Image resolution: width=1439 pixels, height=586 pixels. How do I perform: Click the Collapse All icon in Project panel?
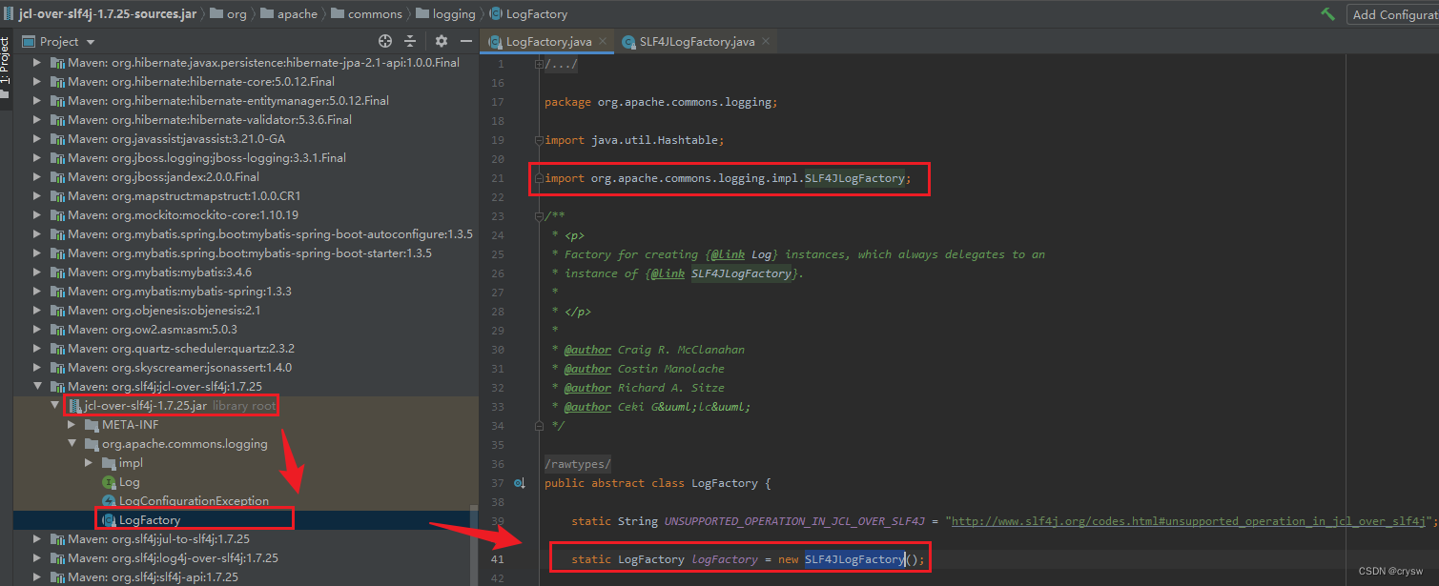[410, 41]
